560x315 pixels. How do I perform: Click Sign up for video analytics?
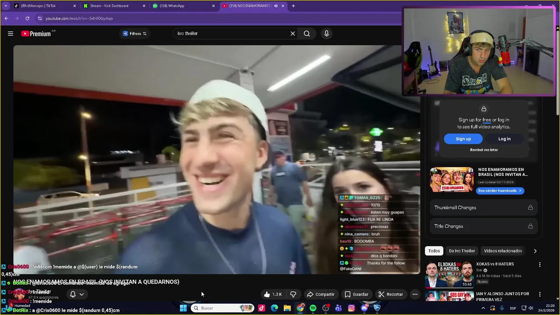pyautogui.click(x=463, y=139)
